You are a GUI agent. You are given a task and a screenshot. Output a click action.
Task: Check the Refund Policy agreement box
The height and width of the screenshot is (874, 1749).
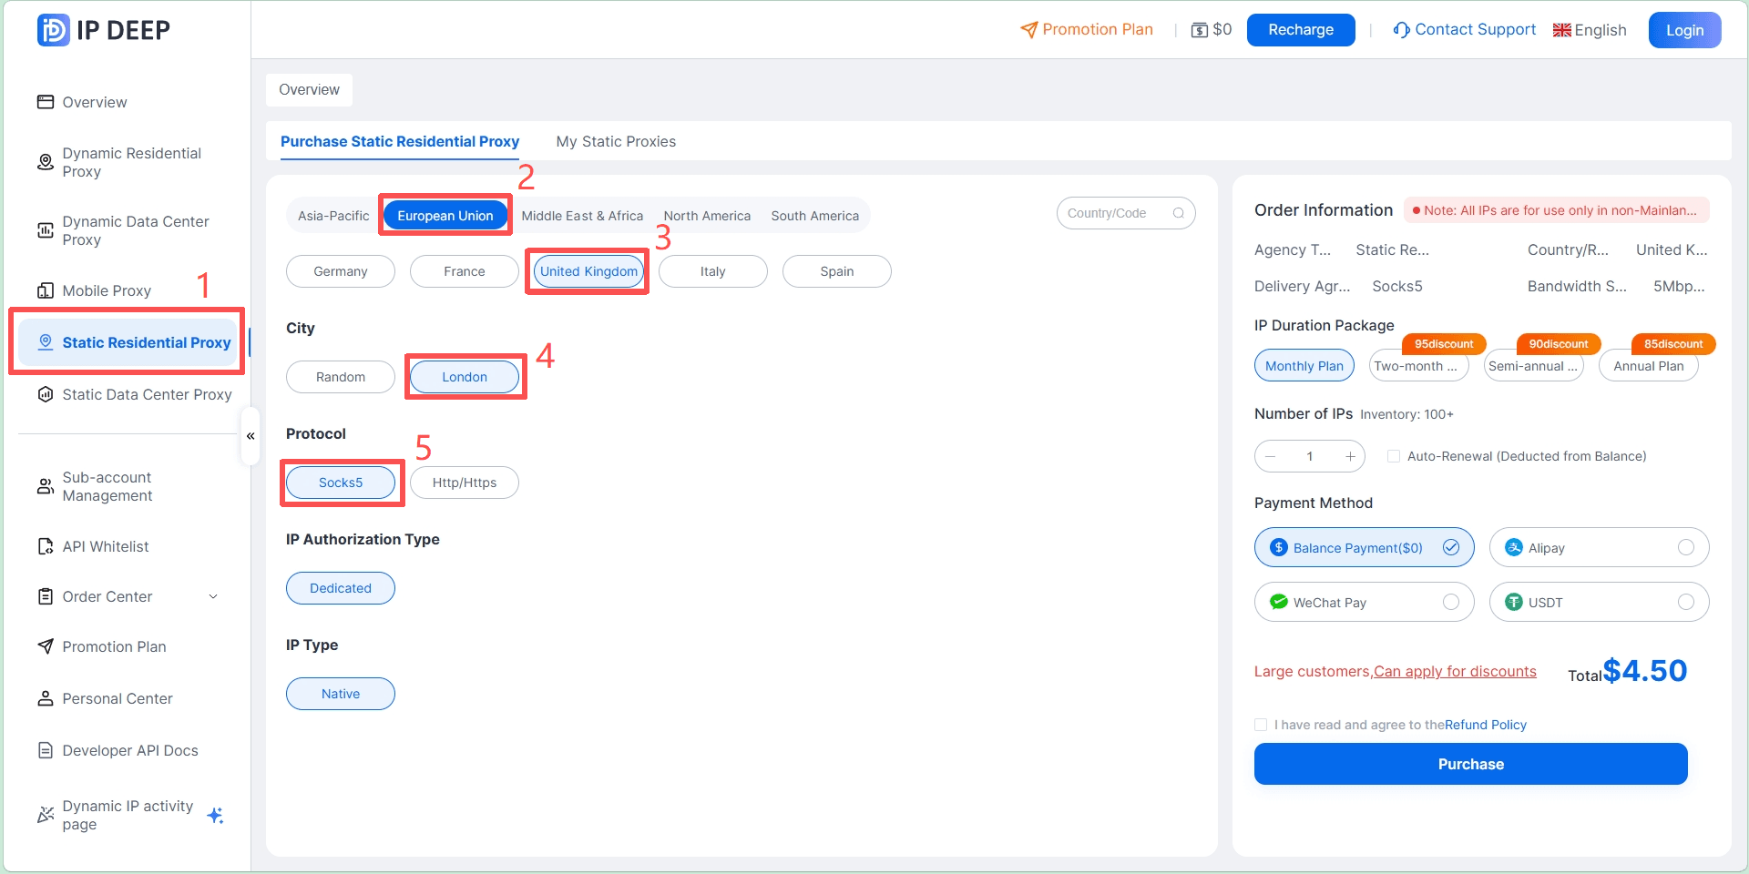[x=1260, y=725]
